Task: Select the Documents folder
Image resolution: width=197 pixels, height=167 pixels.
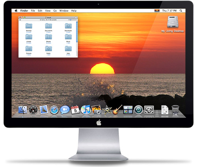Action: (x=48, y=26)
